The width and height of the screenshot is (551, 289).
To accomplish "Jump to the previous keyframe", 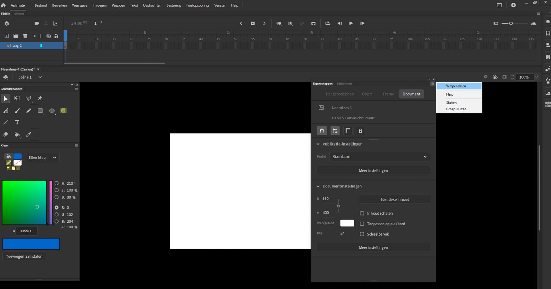I will 241,23.
